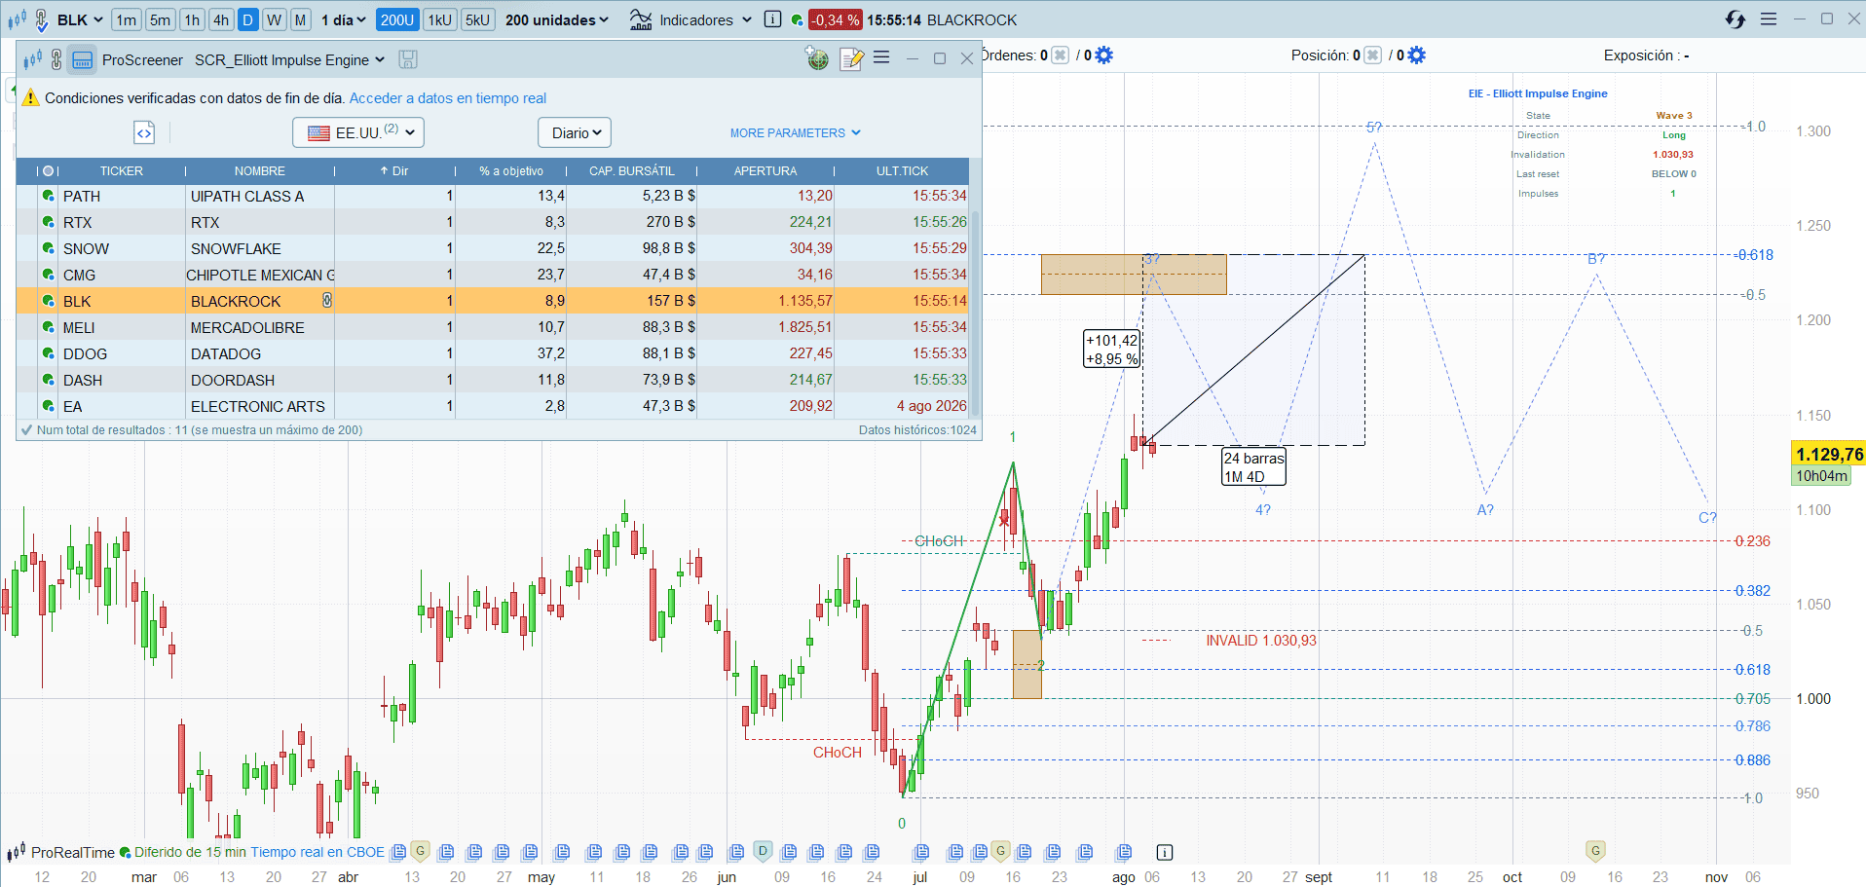Click the close X box beside Posición
Viewport: 1866px width, 887px height.
1372,55
